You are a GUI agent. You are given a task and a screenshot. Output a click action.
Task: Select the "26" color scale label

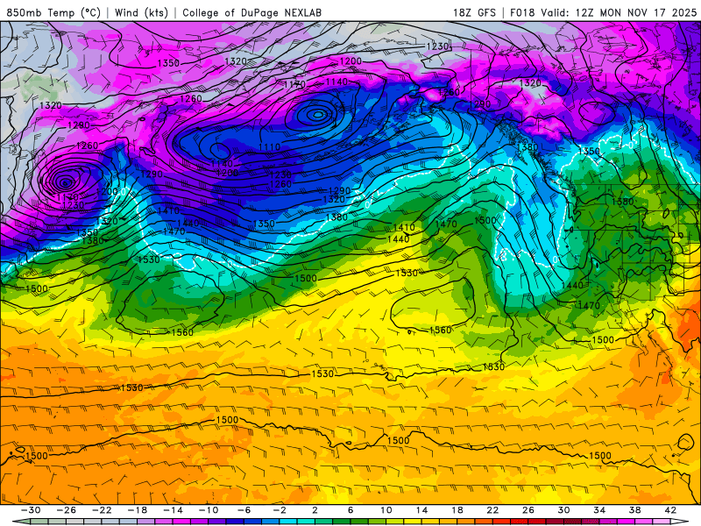(x=528, y=510)
